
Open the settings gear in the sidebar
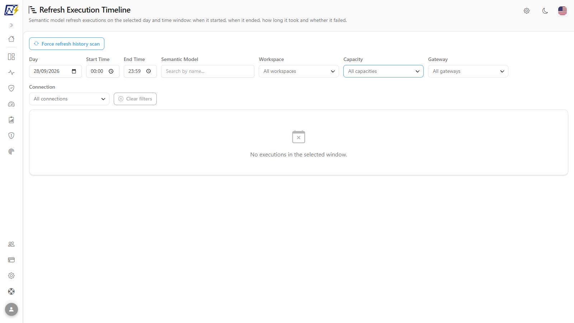coord(11,276)
